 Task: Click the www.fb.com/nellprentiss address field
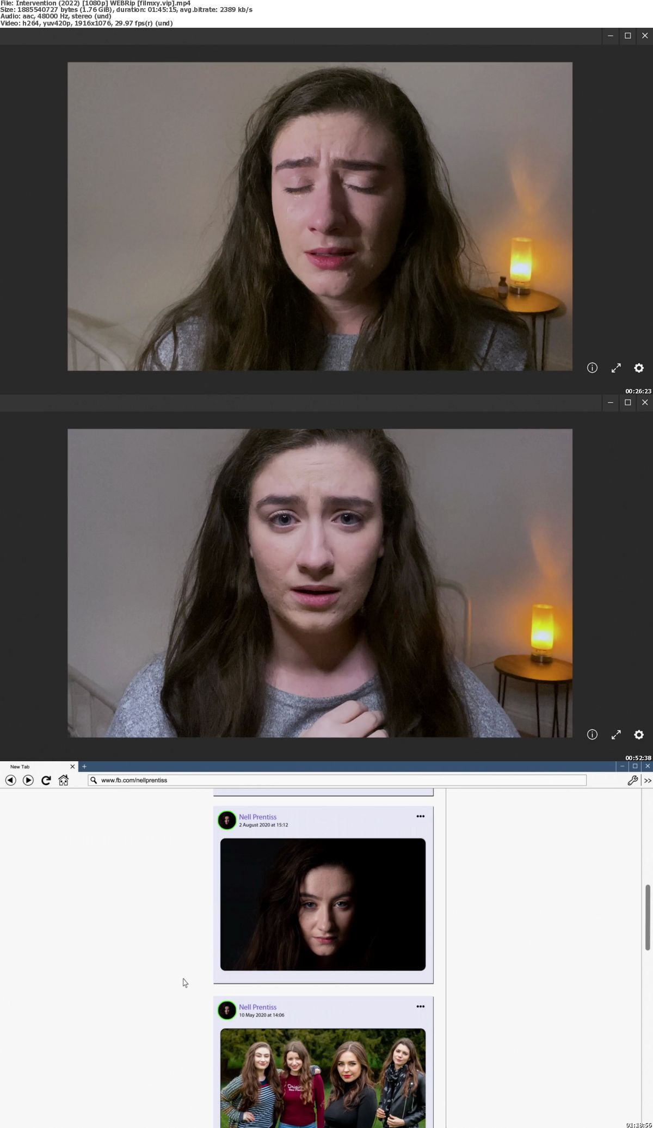337,780
